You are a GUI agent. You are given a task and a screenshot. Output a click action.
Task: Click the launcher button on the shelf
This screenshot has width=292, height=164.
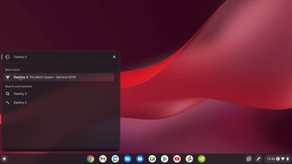[x=4, y=159]
